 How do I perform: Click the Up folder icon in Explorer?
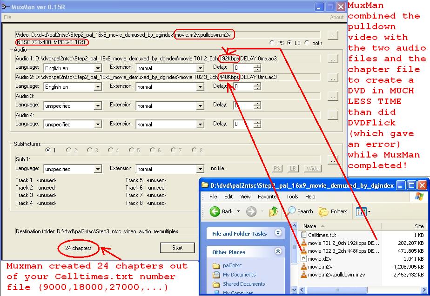click(x=274, y=211)
